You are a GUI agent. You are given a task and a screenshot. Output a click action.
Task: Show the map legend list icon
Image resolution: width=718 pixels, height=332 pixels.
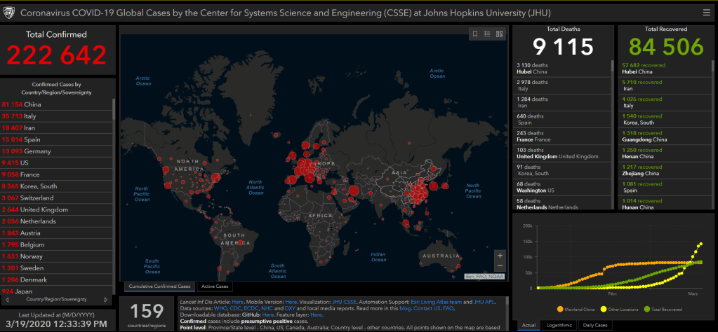pos(487,34)
